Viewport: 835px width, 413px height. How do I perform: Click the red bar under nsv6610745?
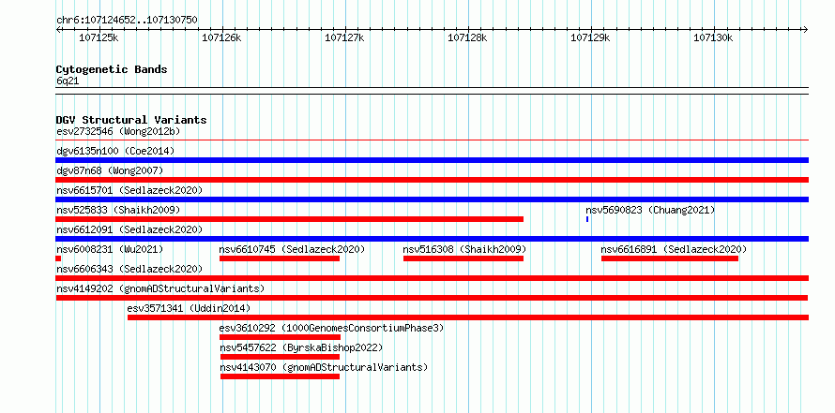pyautogui.click(x=280, y=258)
